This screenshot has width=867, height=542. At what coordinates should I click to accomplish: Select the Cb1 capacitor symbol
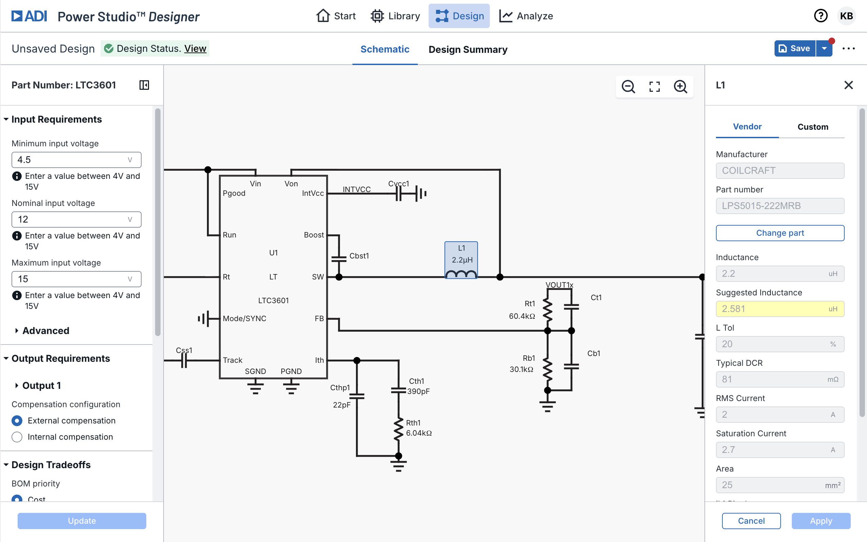tap(571, 366)
